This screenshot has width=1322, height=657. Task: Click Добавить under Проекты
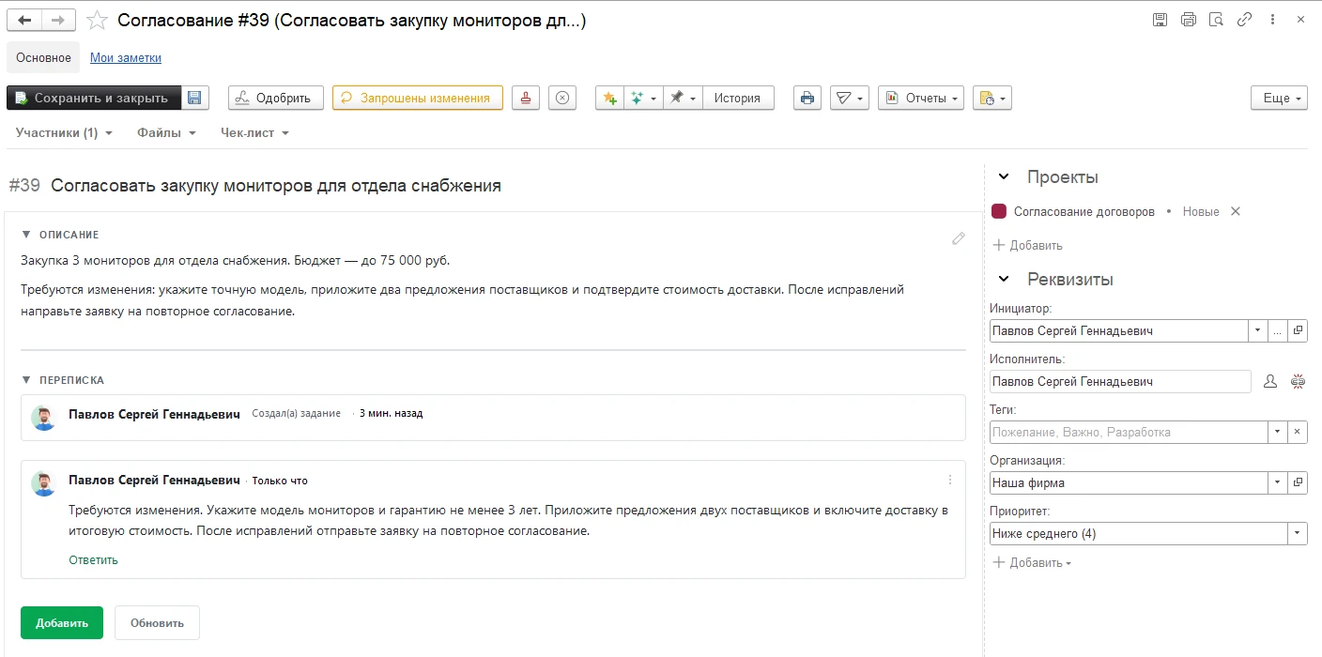click(1027, 245)
